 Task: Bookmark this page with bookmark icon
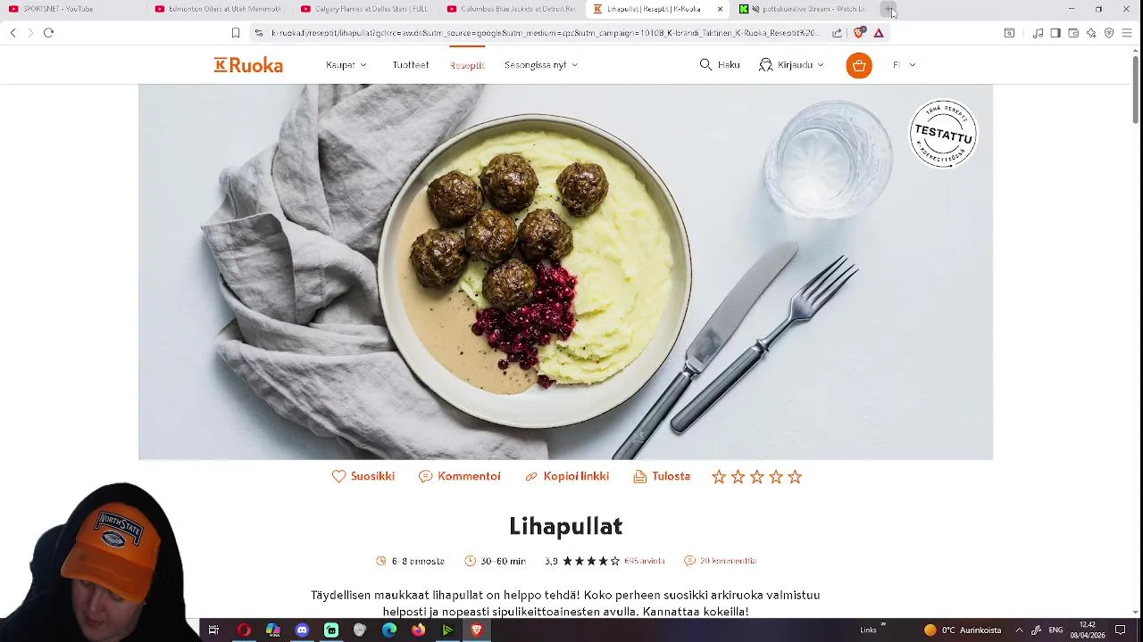(236, 33)
